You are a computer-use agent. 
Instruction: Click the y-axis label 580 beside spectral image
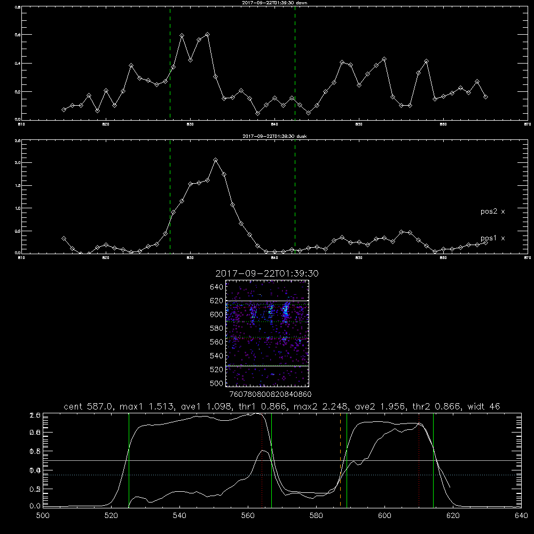[217, 328]
